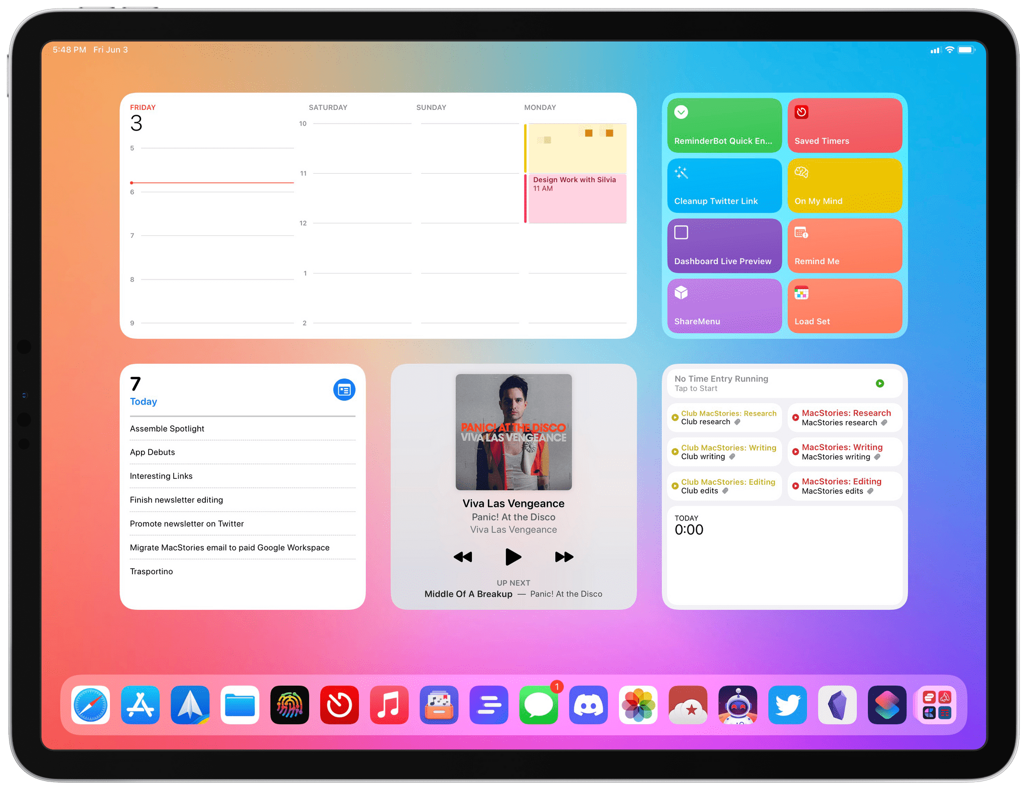This screenshot has width=1028, height=791.
Task: Open the Interesting Links reminder
Action: coord(242,476)
